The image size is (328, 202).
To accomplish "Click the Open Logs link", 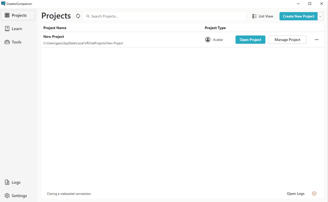I will pos(296,194).
